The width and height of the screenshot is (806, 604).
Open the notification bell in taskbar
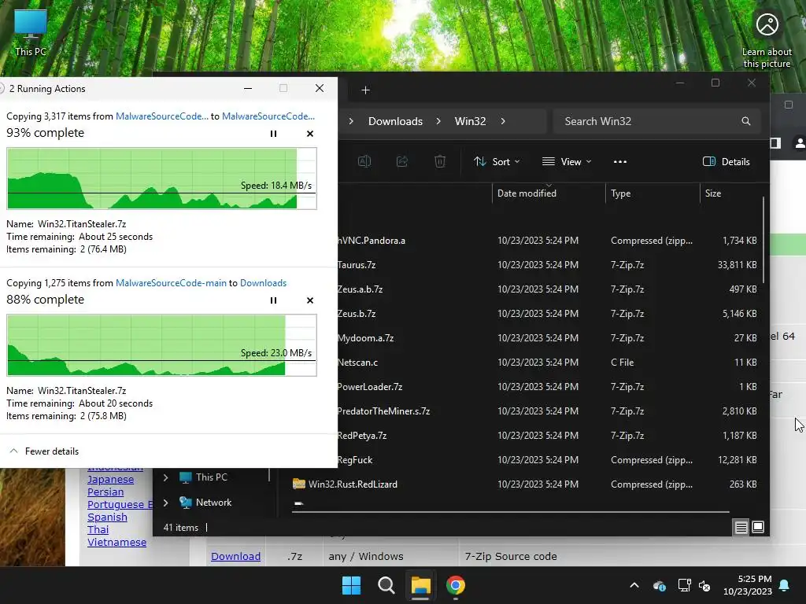[x=785, y=585]
